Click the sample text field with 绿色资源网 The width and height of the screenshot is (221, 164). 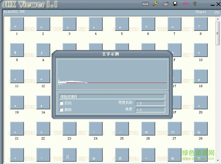pos(112,97)
